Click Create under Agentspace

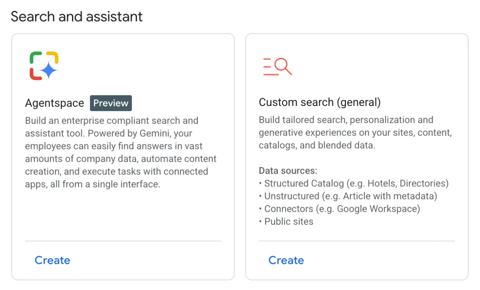52,260
